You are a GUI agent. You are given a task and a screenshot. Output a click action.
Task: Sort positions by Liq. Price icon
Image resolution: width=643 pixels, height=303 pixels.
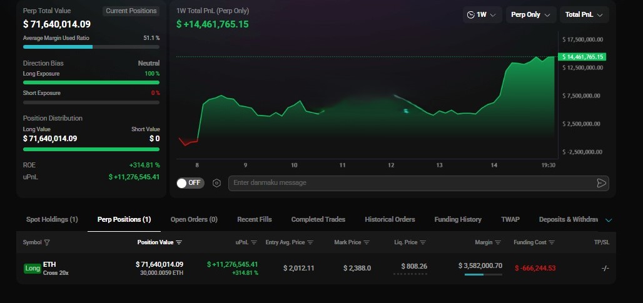[x=423, y=242]
